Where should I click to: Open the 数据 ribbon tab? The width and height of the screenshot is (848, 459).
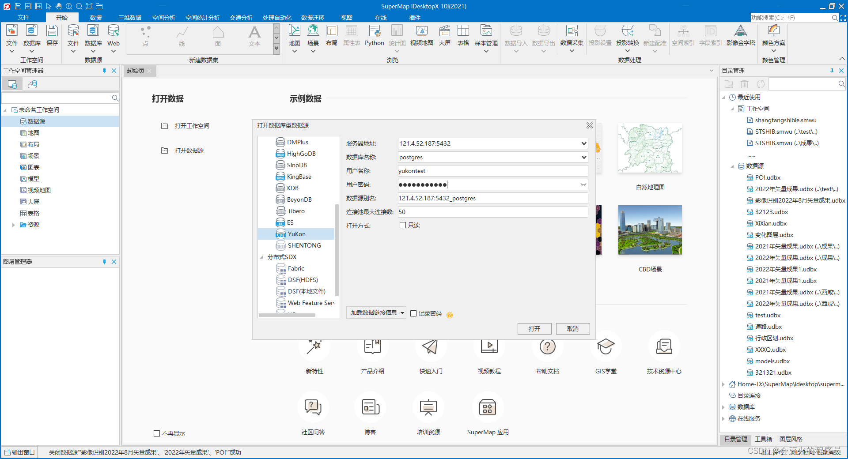pyautogui.click(x=96, y=18)
